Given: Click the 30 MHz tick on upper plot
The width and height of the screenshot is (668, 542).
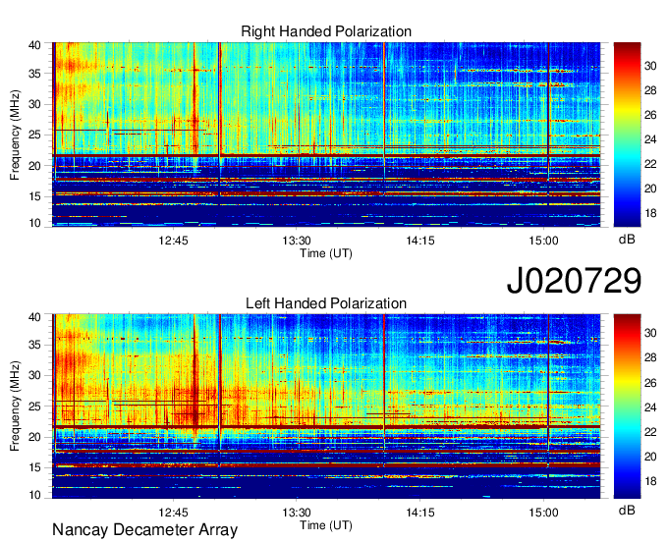Looking at the screenshot, I should [34, 104].
